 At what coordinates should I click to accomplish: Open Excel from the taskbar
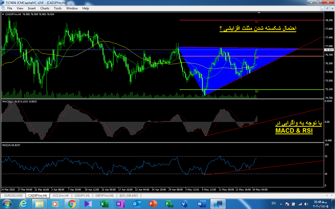(103, 204)
